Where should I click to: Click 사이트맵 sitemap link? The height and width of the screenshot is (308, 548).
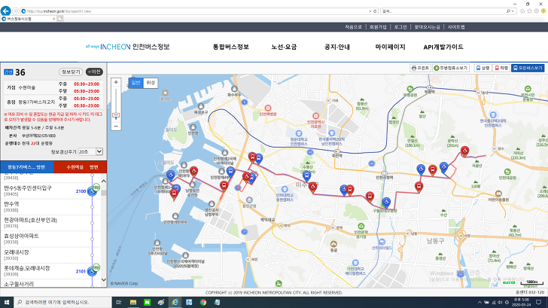(x=456, y=27)
